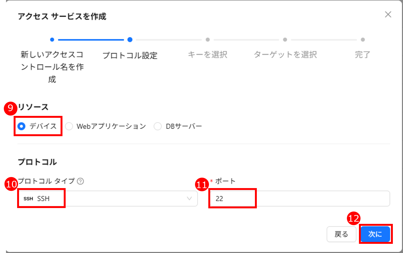Select the プロトコル設定 step

point(130,55)
